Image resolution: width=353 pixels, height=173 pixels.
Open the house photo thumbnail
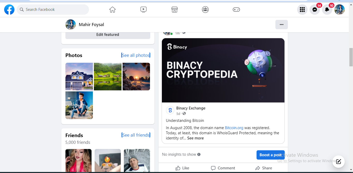[79, 76]
